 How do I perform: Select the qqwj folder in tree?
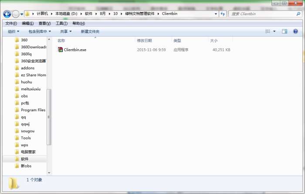click(x=25, y=124)
